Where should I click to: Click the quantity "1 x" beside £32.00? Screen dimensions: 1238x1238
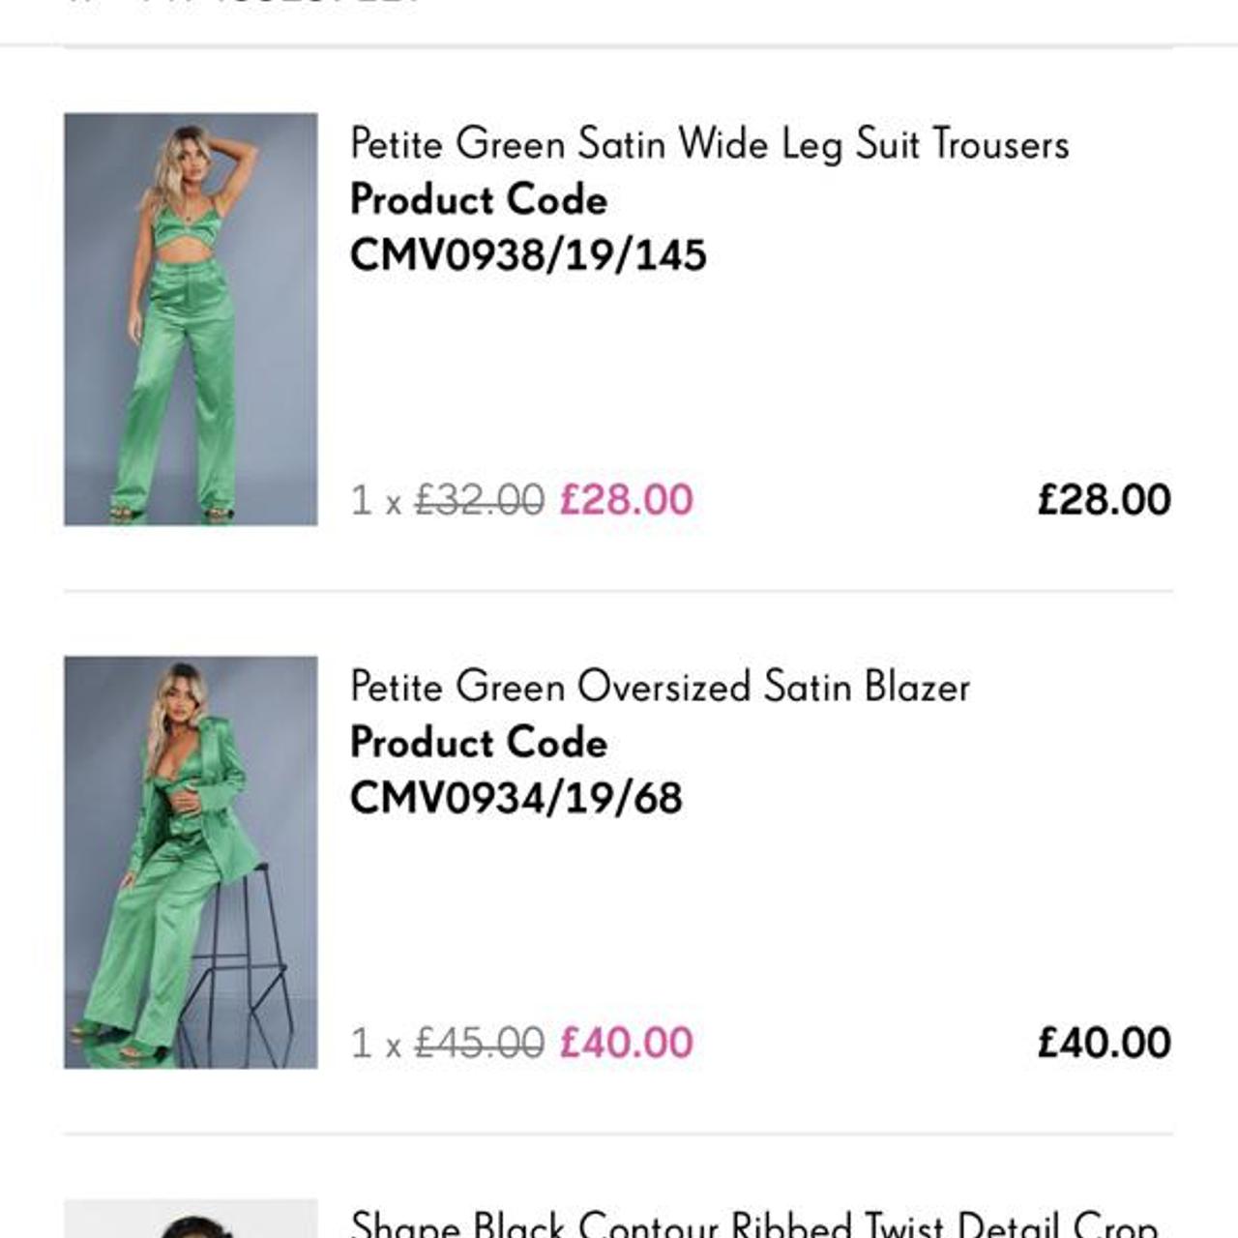[376, 501]
